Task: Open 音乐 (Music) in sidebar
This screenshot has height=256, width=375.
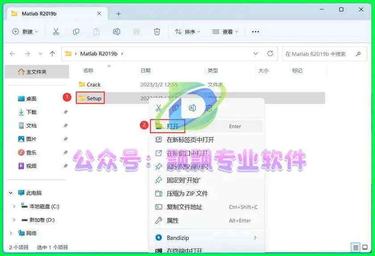Action: pos(27,153)
